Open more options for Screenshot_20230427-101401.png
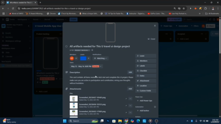The image size is (221, 124). [x=130, y=99]
